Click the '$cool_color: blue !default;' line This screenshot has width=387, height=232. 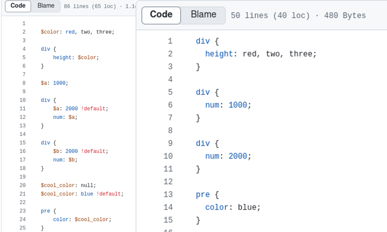point(82,194)
